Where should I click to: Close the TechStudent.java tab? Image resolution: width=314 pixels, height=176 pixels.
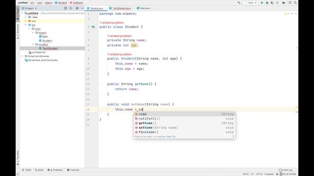132,8
